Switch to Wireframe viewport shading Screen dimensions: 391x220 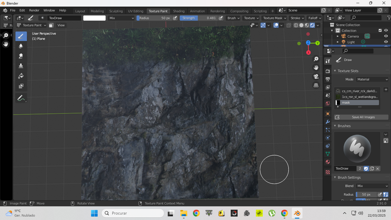296,25
